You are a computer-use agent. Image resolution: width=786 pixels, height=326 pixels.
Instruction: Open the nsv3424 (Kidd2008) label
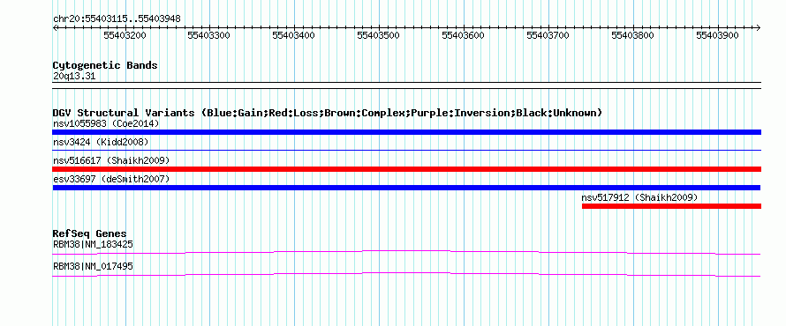tap(101, 142)
